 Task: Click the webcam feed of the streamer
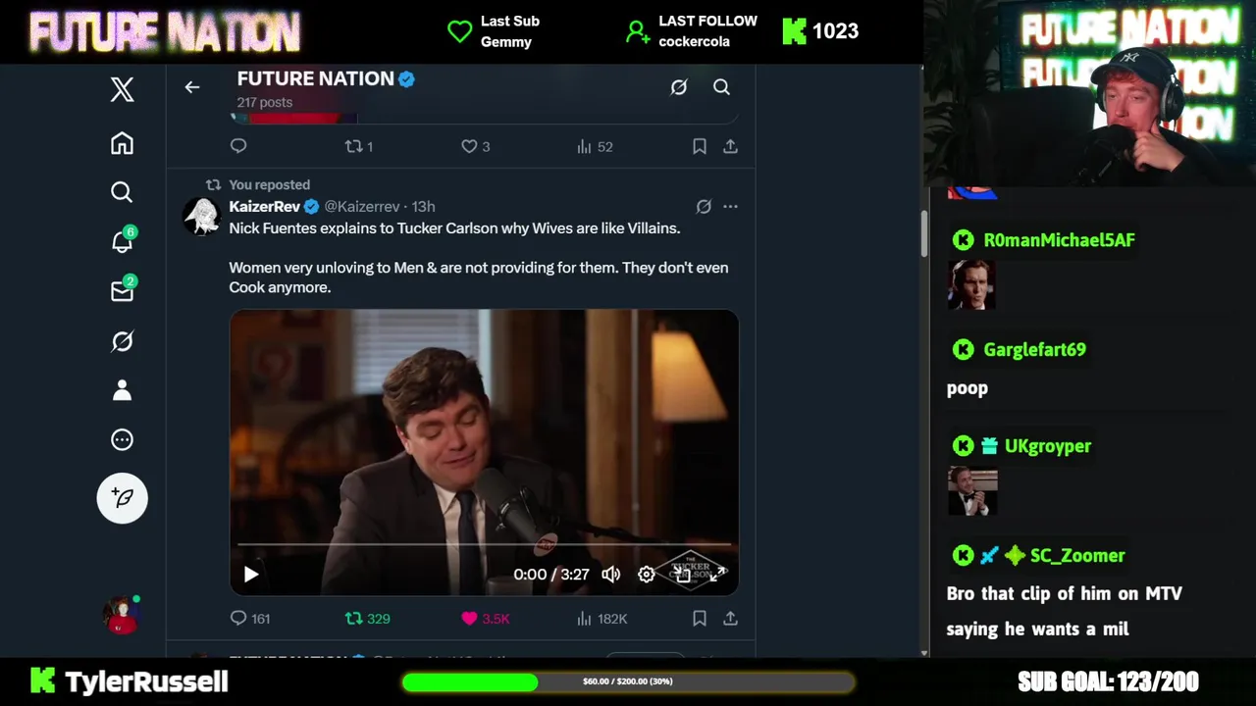click(1090, 93)
